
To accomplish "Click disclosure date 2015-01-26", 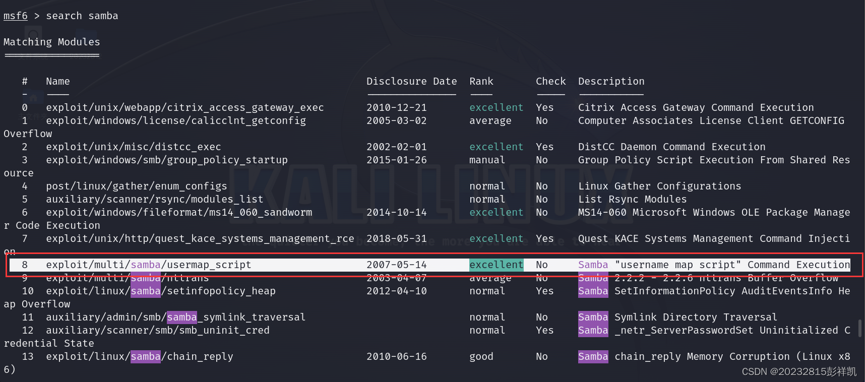I will (397, 160).
